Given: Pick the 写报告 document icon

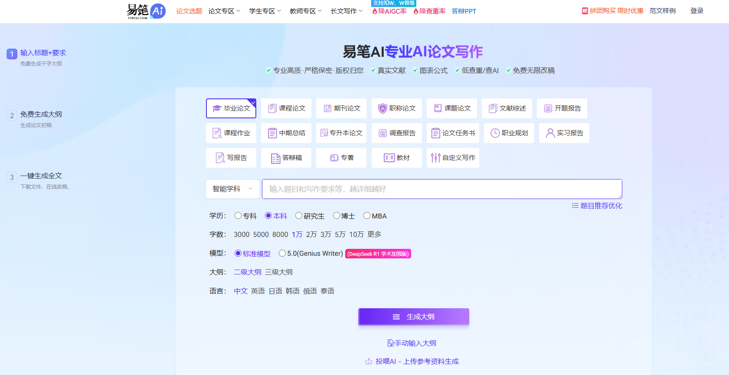Looking at the screenshot, I should (220, 158).
